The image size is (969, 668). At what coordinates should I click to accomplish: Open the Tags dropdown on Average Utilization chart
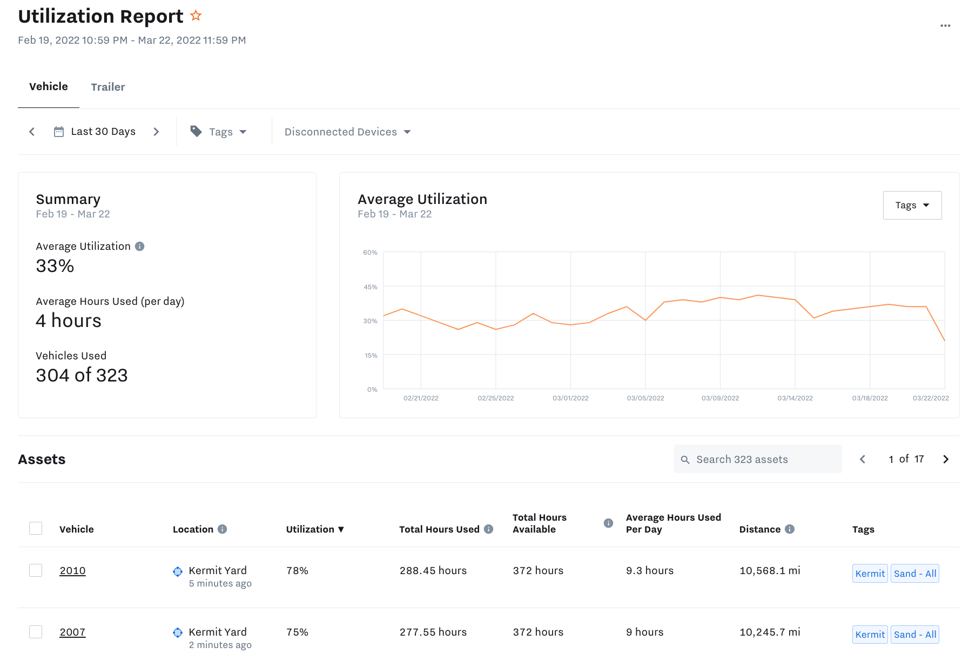pyautogui.click(x=912, y=206)
